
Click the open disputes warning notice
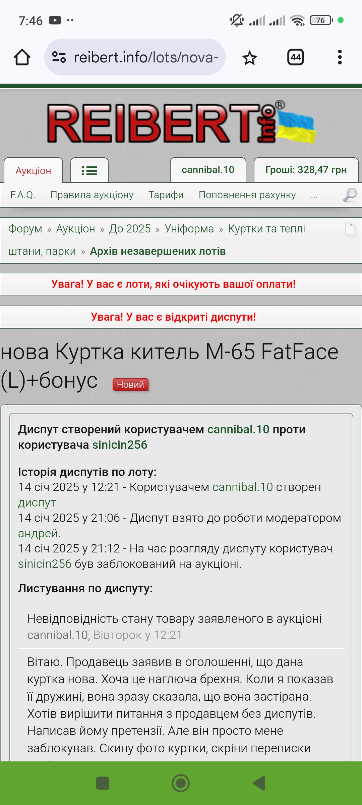click(173, 317)
